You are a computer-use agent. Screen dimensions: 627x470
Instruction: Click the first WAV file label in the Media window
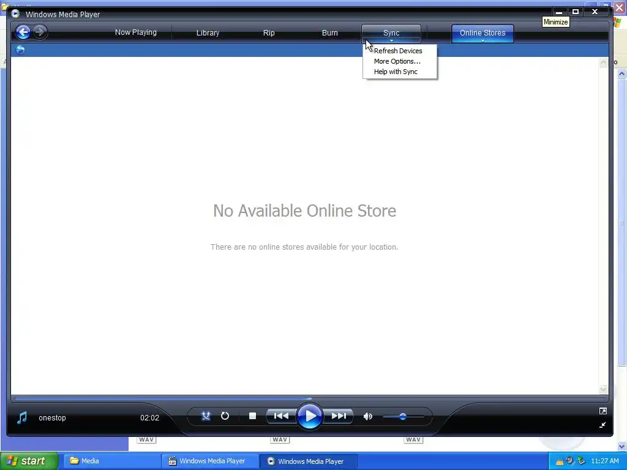pyautogui.click(x=146, y=439)
